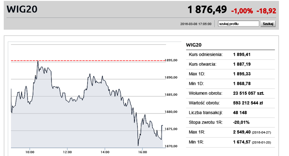The width and height of the screenshot is (289, 156).
Task: Click the 10:00 label on time axis
Action: point(30,152)
